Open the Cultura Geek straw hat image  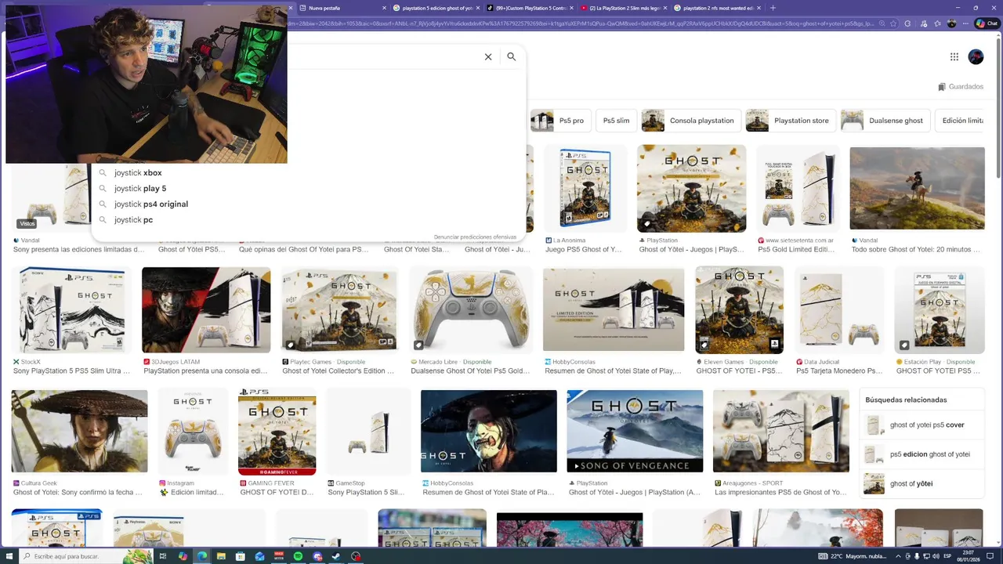pyautogui.click(x=79, y=432)
